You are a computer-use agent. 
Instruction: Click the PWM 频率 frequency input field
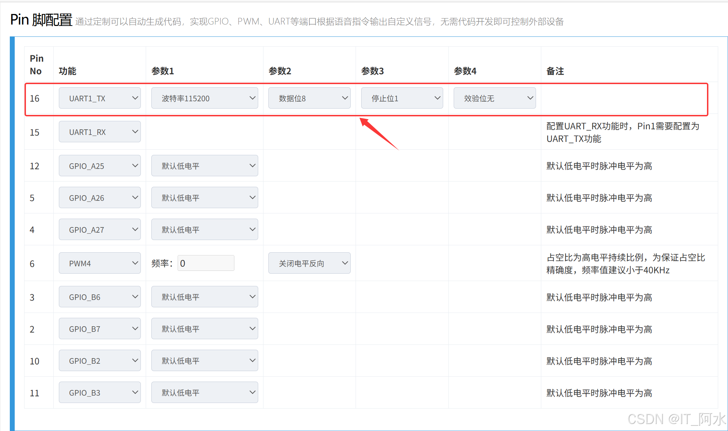206,263
